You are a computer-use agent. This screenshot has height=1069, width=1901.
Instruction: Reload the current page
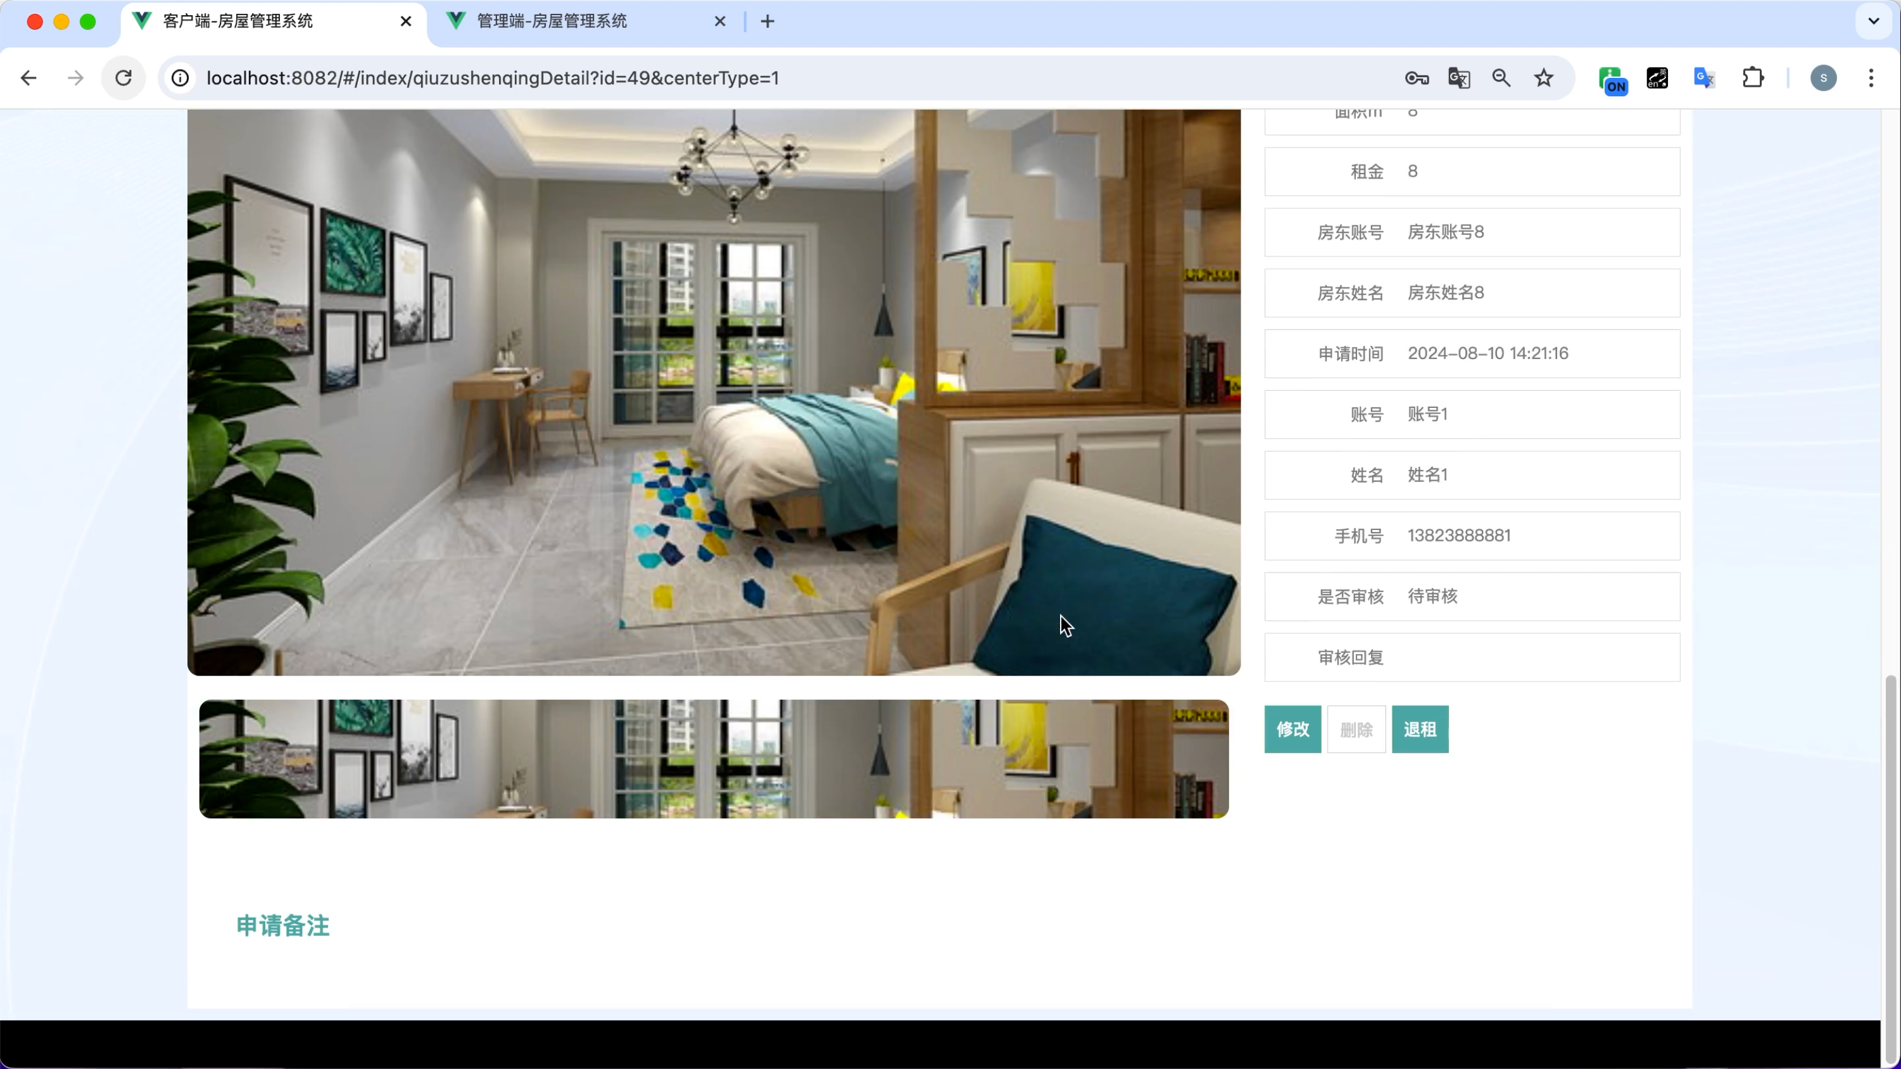coord(123,79)
